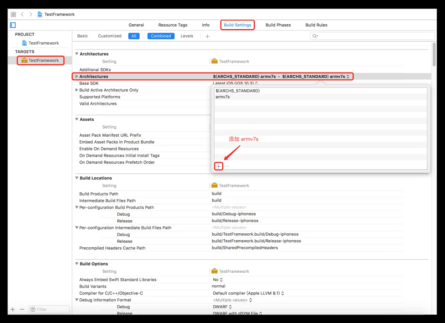Open the Resource Tags tab
This screenshot has height=323, width=445.
[x=173, y=25]
